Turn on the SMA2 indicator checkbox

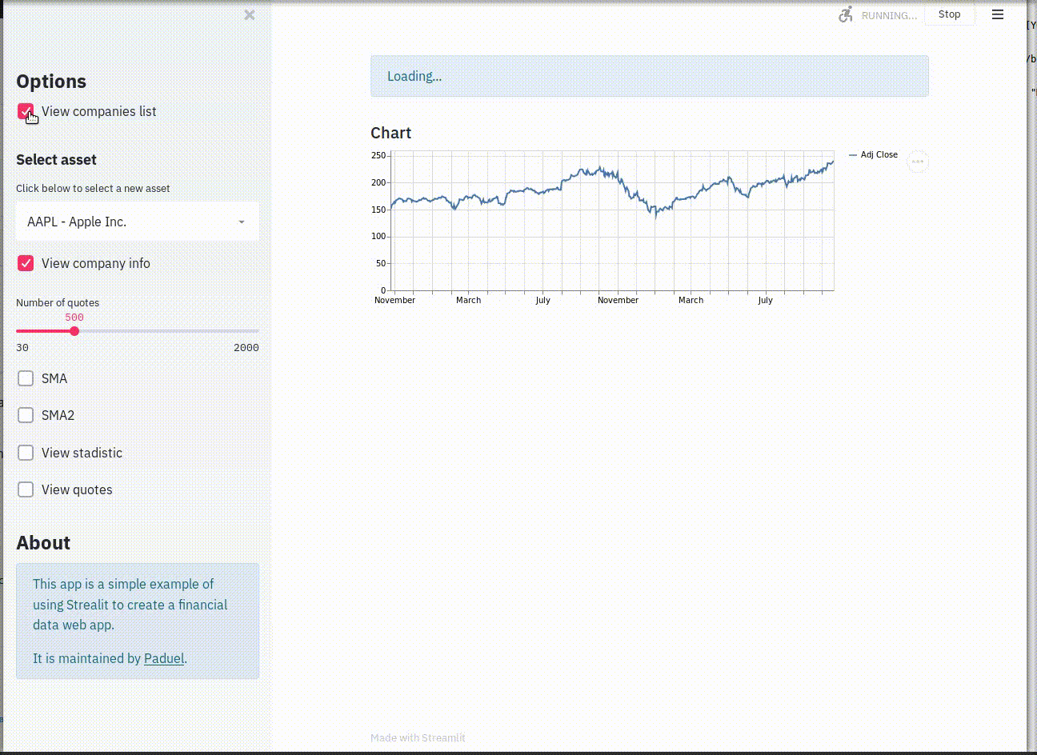26,415
